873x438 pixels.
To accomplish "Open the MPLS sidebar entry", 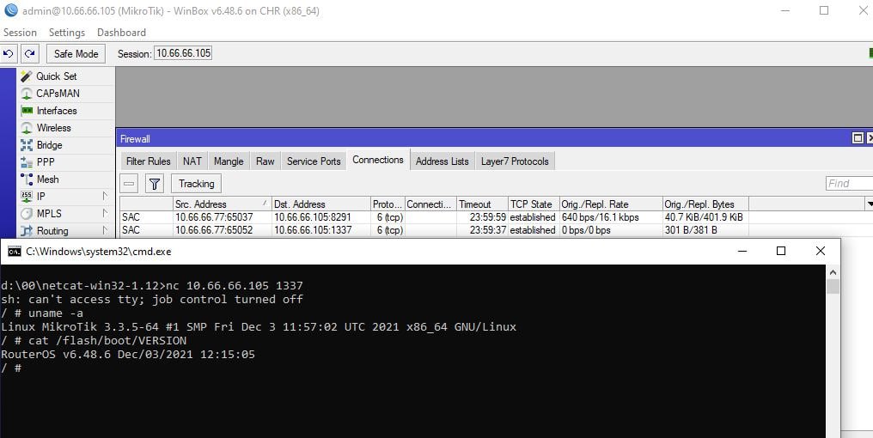I will (49, 214).
